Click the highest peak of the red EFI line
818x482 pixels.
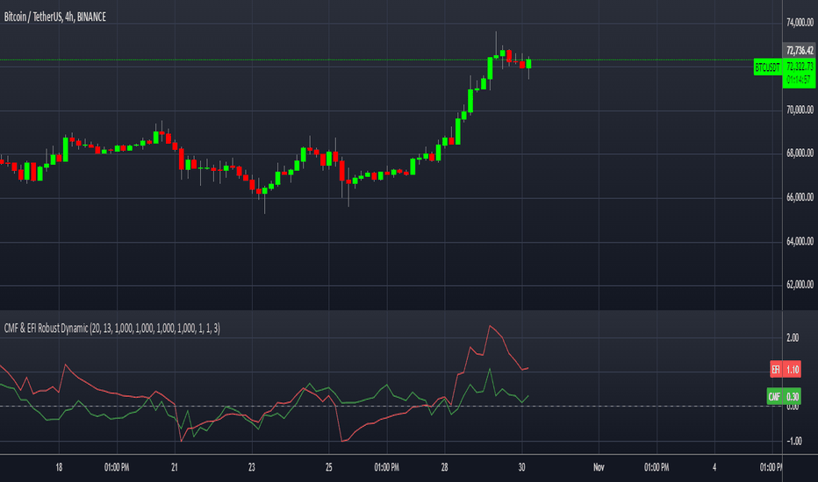point(490,326)
